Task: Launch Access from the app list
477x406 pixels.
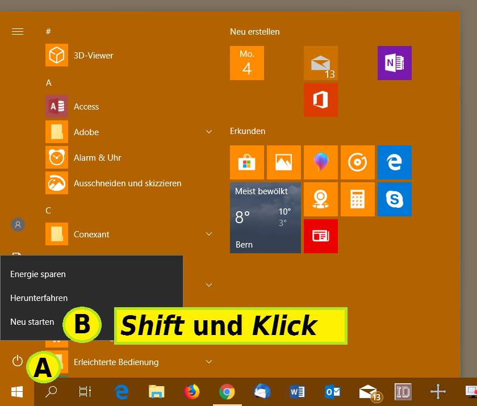Action: (86, 106)
